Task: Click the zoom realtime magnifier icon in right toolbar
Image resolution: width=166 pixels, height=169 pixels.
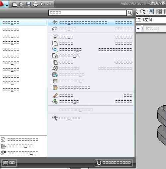Action: tap(143, 11)
